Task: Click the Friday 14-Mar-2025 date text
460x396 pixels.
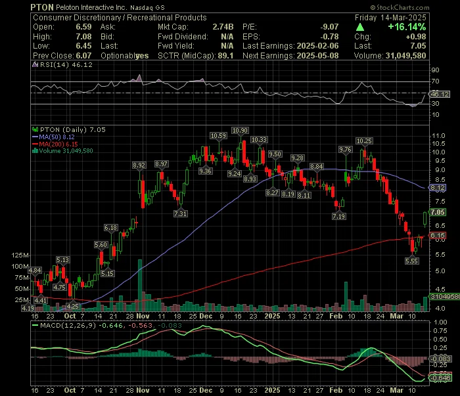Action: coord(390,18)
